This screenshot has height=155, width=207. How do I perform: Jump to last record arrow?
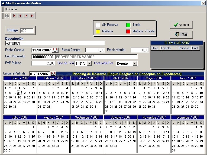click(x=32, y=15)
